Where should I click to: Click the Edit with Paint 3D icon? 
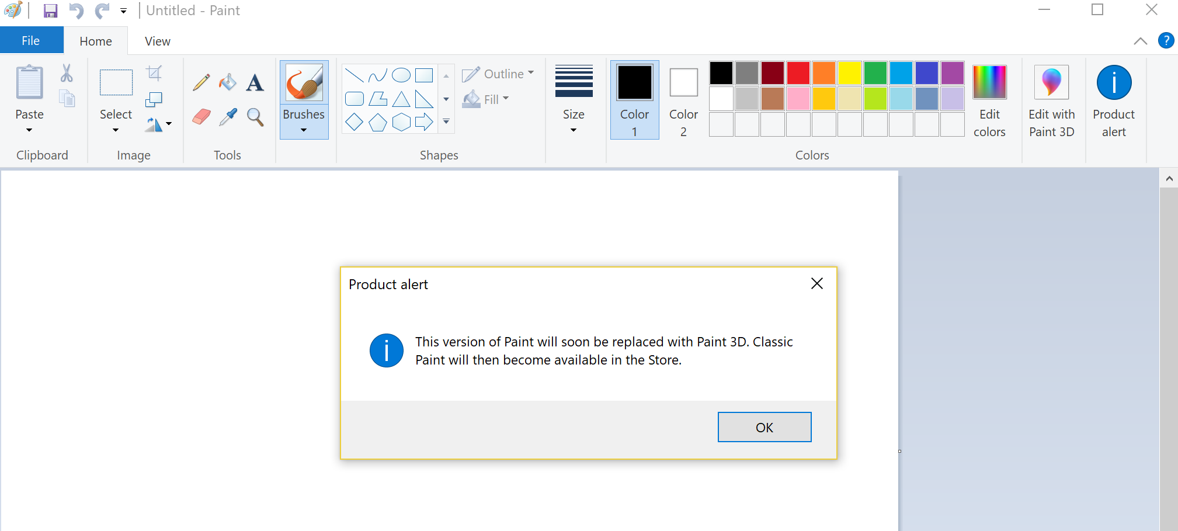[1051, 99]
